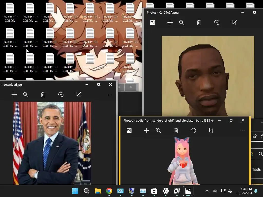
Task: Open taskbar Search
Action: tap(86, 191)
